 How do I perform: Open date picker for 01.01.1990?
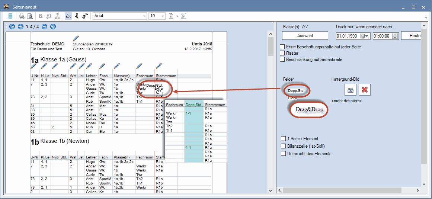click(x=364, y=36)
